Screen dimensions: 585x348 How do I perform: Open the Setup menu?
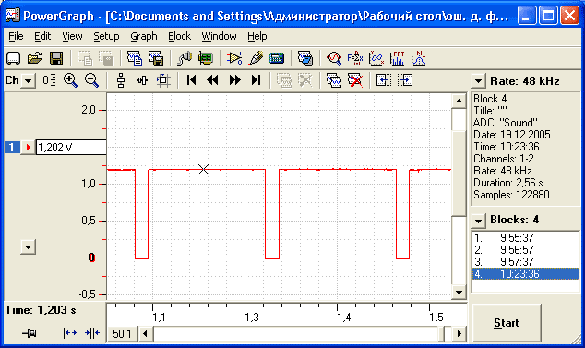tap(106, 36)
